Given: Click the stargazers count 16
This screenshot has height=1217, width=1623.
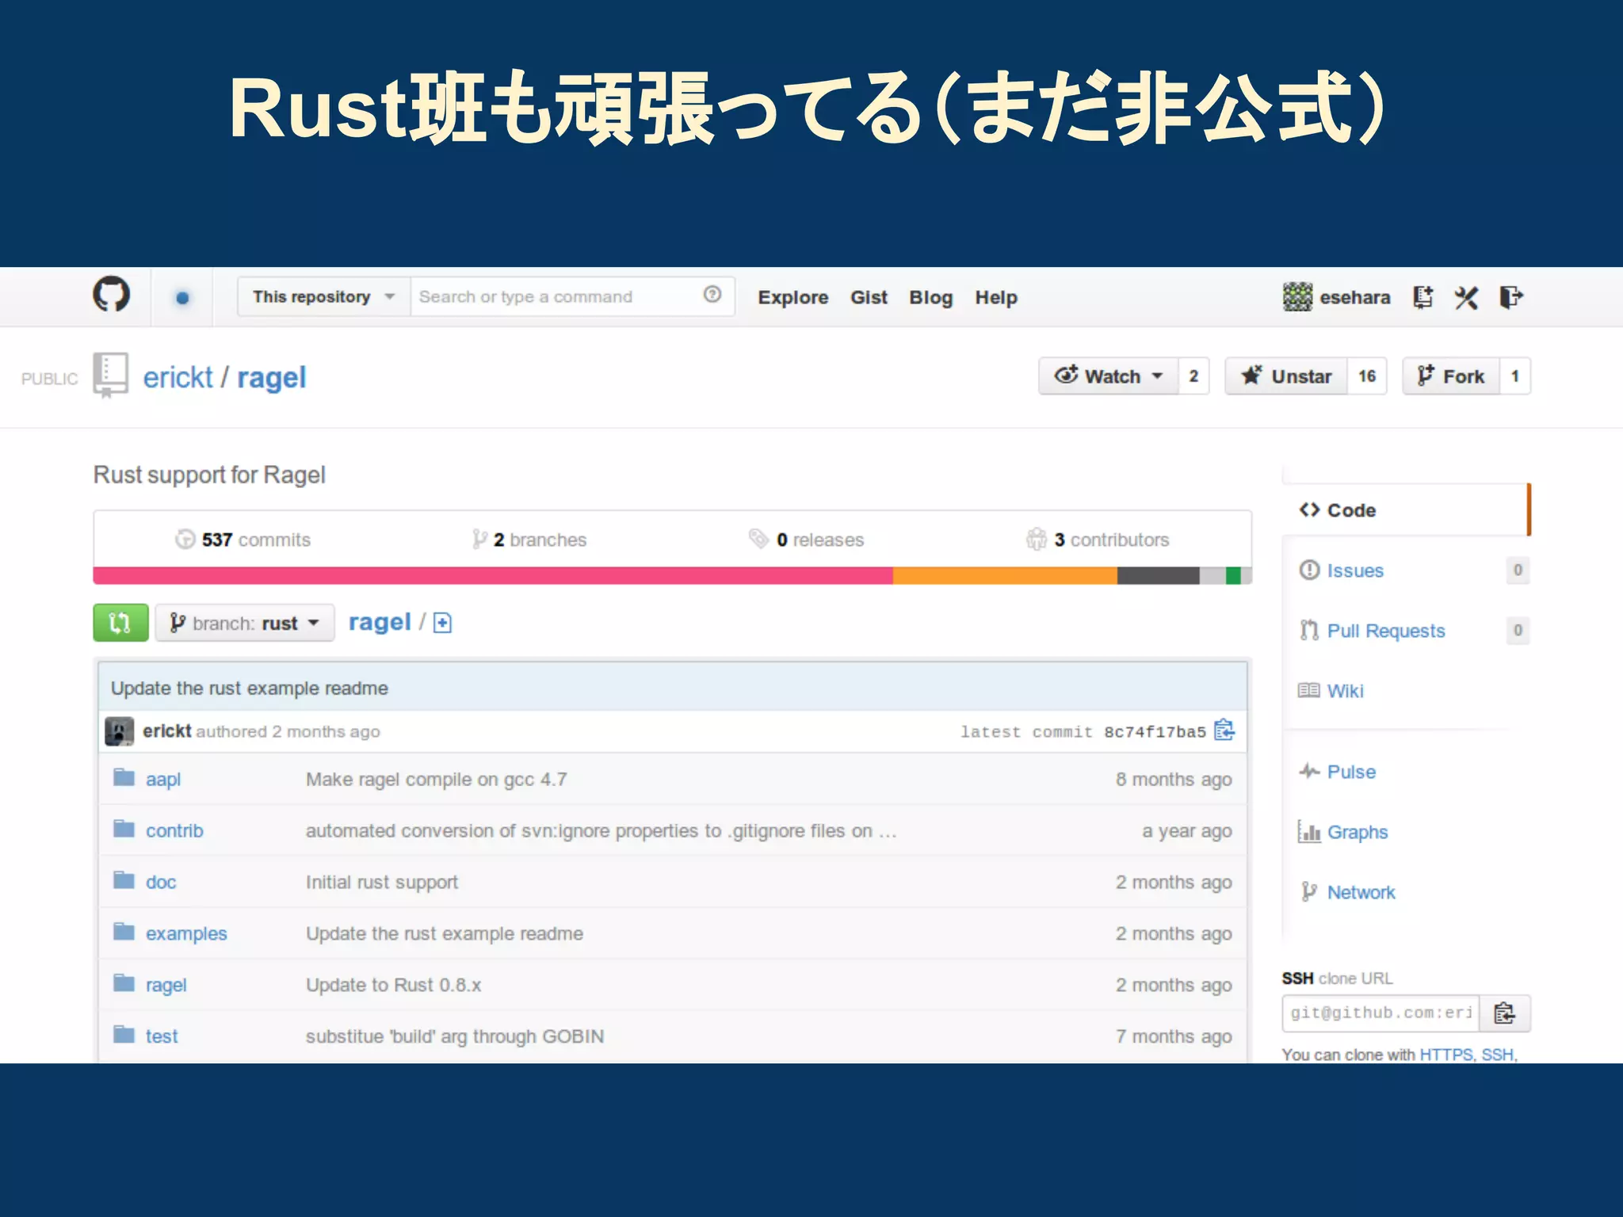Looking at the screenshot, I should [1367, 376].
